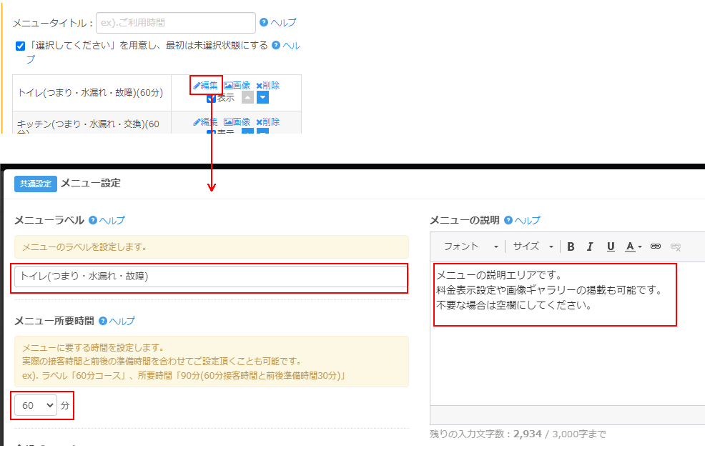The image size is (705, 453).
Task: Click 編集 for the キッチン menu row
Action: [205, 122]
